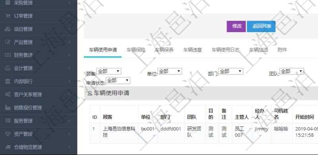Switch to the 车辆违章 tab

(192, 50)
